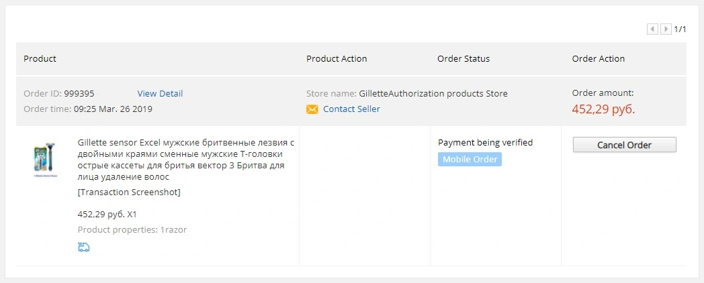Click the Contact Seller link
704x283 pixels.
point(351,109)
